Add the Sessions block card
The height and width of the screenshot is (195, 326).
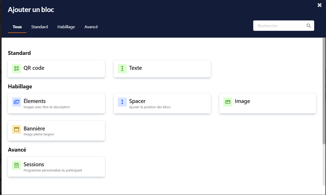coord(56,167)
